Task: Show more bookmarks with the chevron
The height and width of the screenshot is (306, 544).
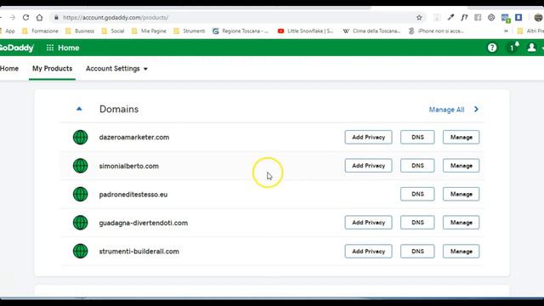Action: (507, 31)
